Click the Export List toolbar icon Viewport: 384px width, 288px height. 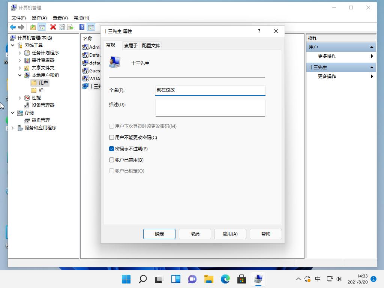tap(71, 27)
